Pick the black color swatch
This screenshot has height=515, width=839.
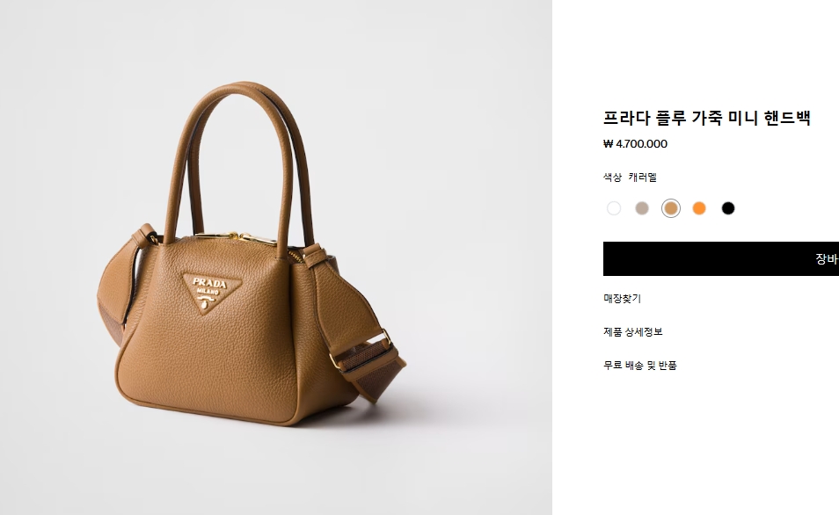[x=728, y=208]
